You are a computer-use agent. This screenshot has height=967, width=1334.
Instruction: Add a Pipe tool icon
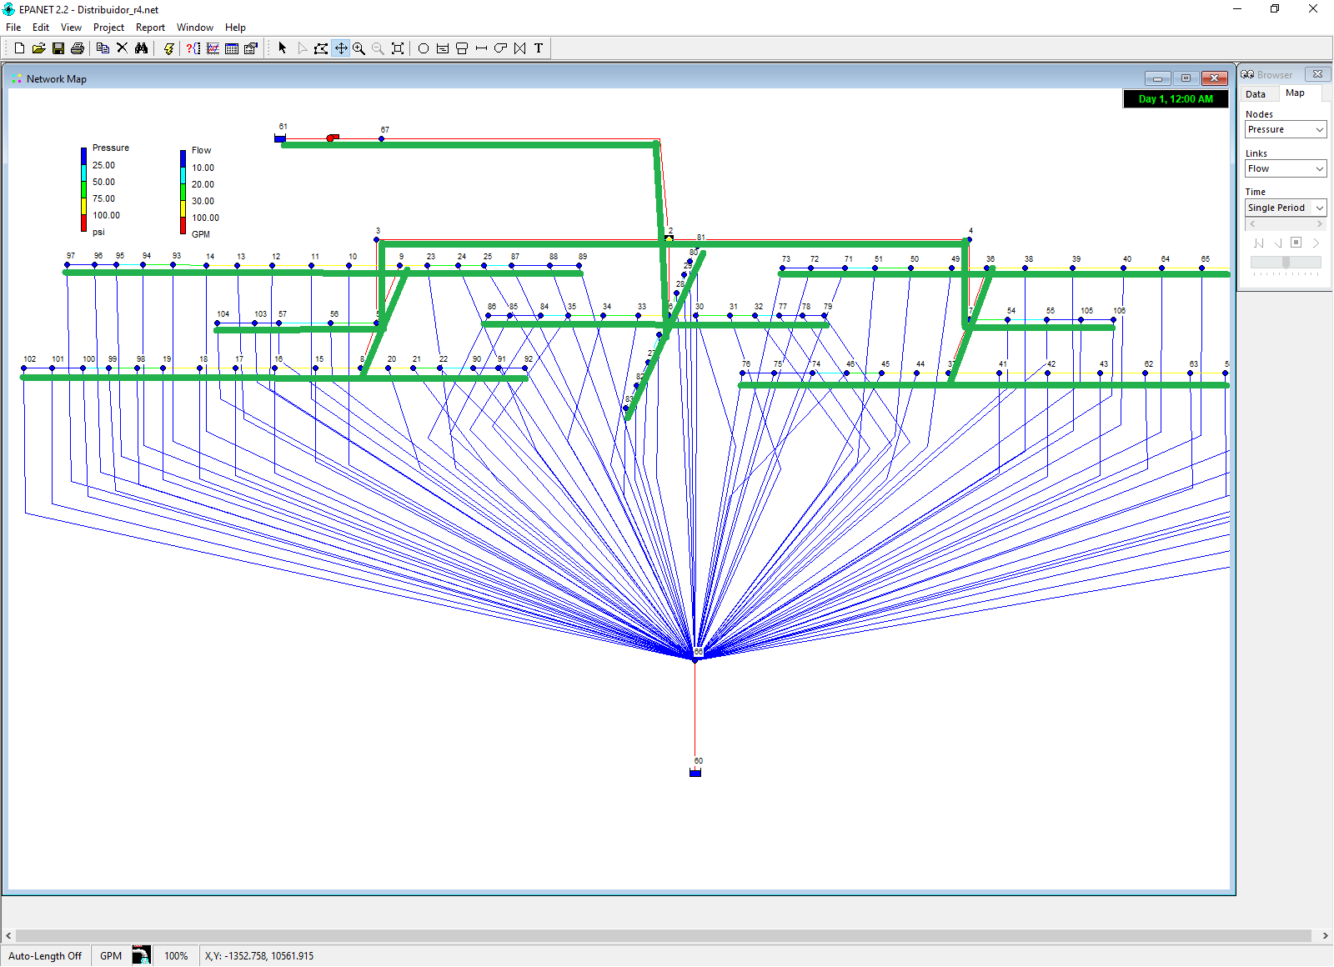coord(481,48)
